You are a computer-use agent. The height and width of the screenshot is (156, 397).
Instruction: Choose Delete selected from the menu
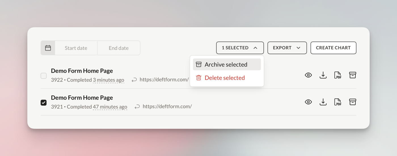(224, 78)
